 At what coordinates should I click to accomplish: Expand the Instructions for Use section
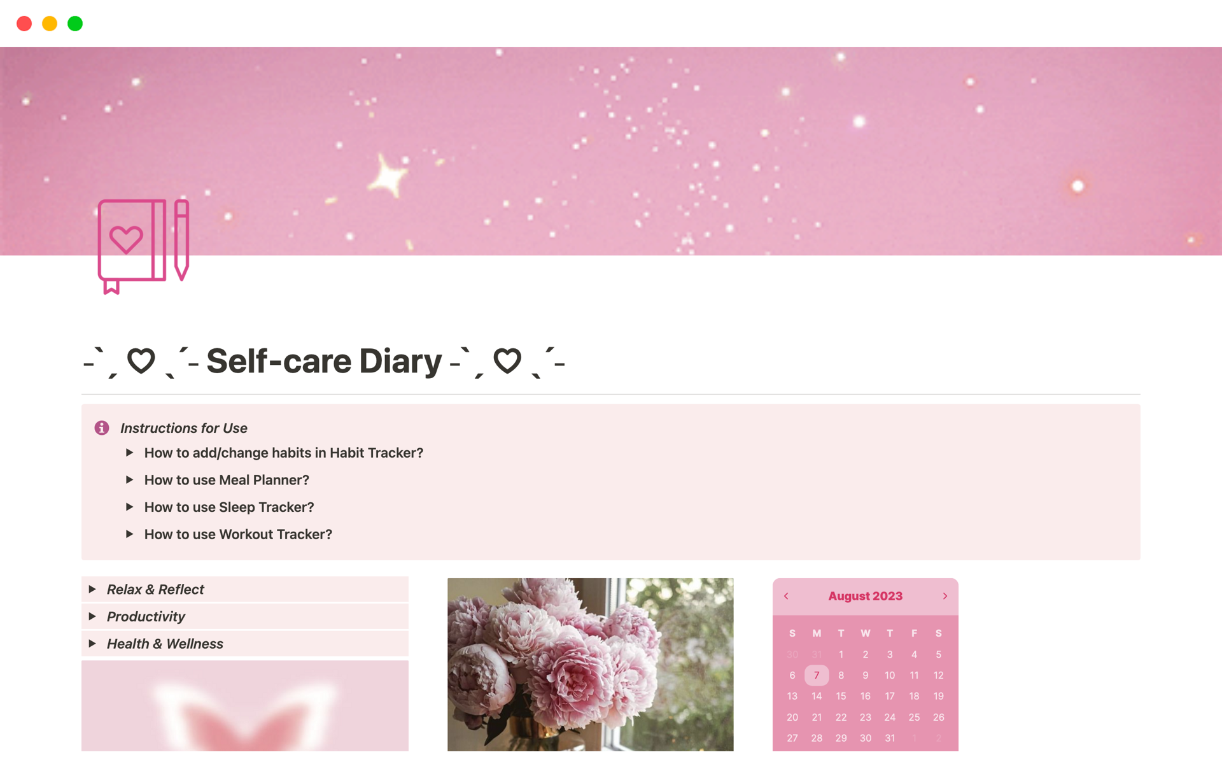(183, 427)
